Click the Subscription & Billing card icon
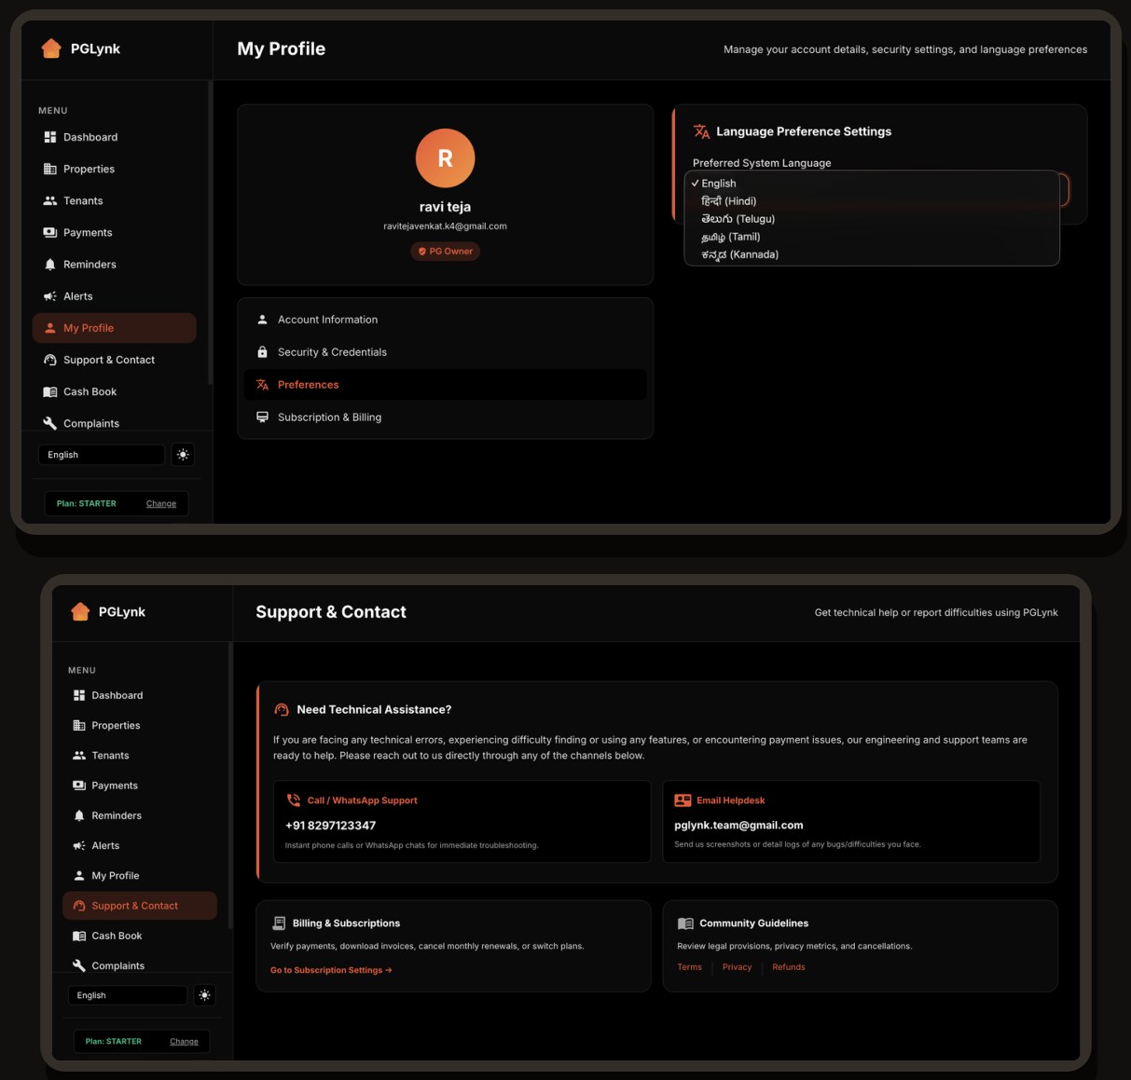Image resolution: width=1131 pixels, height=1080 pixels. pyautogui.click(x=262, y=417)
